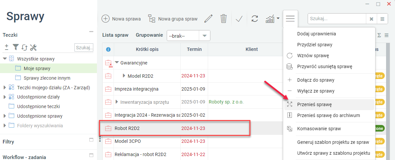Select Integracja 2024 - Rezerwacja row
Image resolution: width=395 pixels, height=160 pixels.
[x=147, y=115]
